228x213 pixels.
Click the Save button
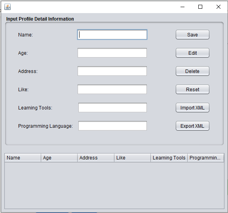coord(192,35)
